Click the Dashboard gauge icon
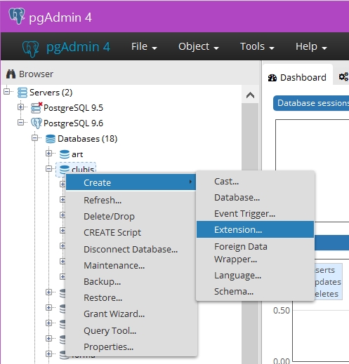Screen dimensions: 349x364 click(x=272, y=78)
